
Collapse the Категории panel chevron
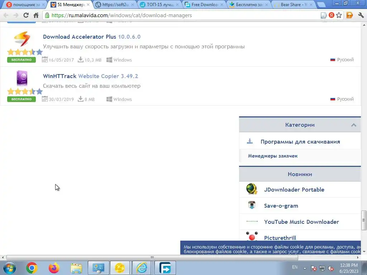tap(354, 125)
